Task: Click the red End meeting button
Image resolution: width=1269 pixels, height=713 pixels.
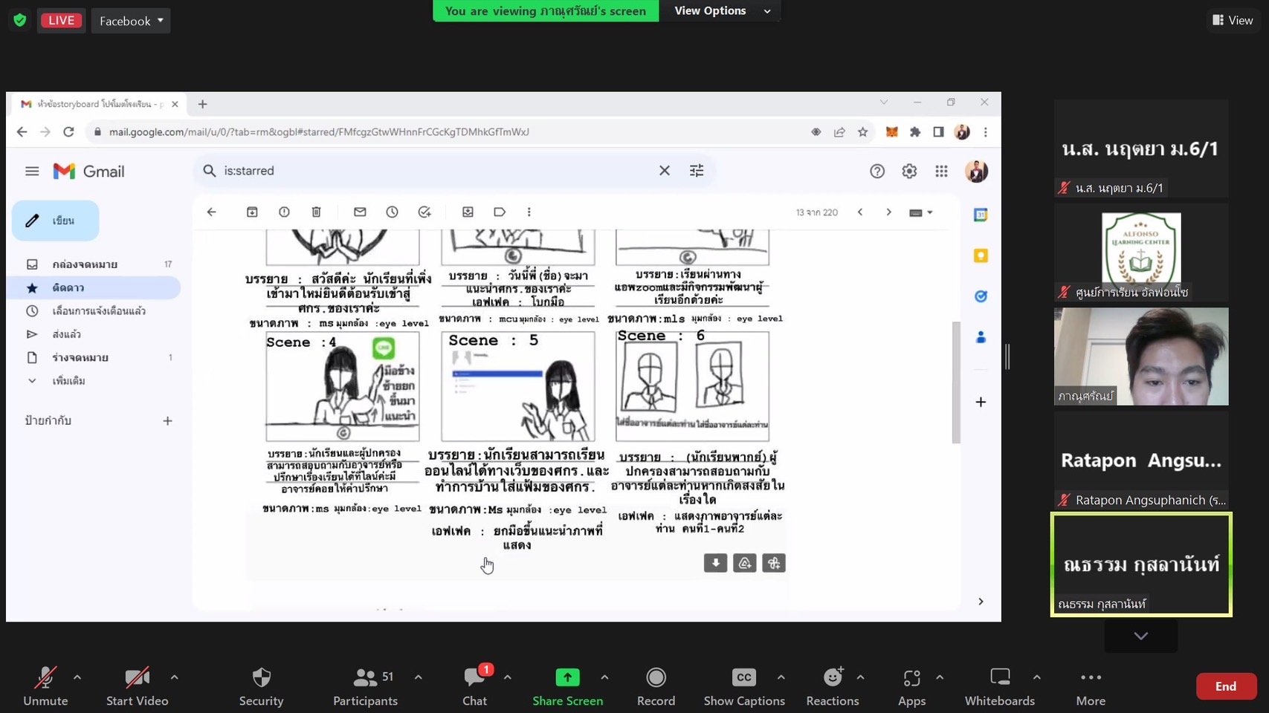Action: point(1225,686)
